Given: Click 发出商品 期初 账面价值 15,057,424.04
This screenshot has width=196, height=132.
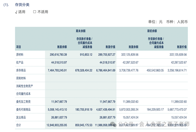Looking at the screenshot, I should coord(179,117).
